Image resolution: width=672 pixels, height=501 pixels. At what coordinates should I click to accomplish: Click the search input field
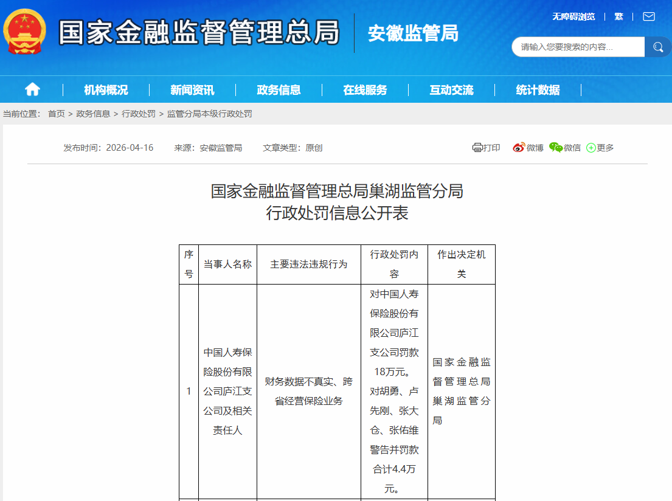[x=578, y=47]
